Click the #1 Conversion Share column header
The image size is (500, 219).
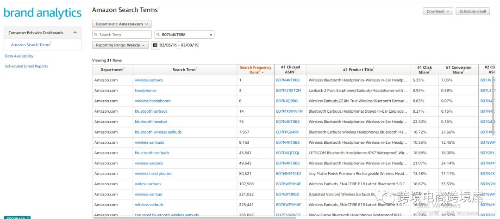pyautogui.click(x=458, y=70)
